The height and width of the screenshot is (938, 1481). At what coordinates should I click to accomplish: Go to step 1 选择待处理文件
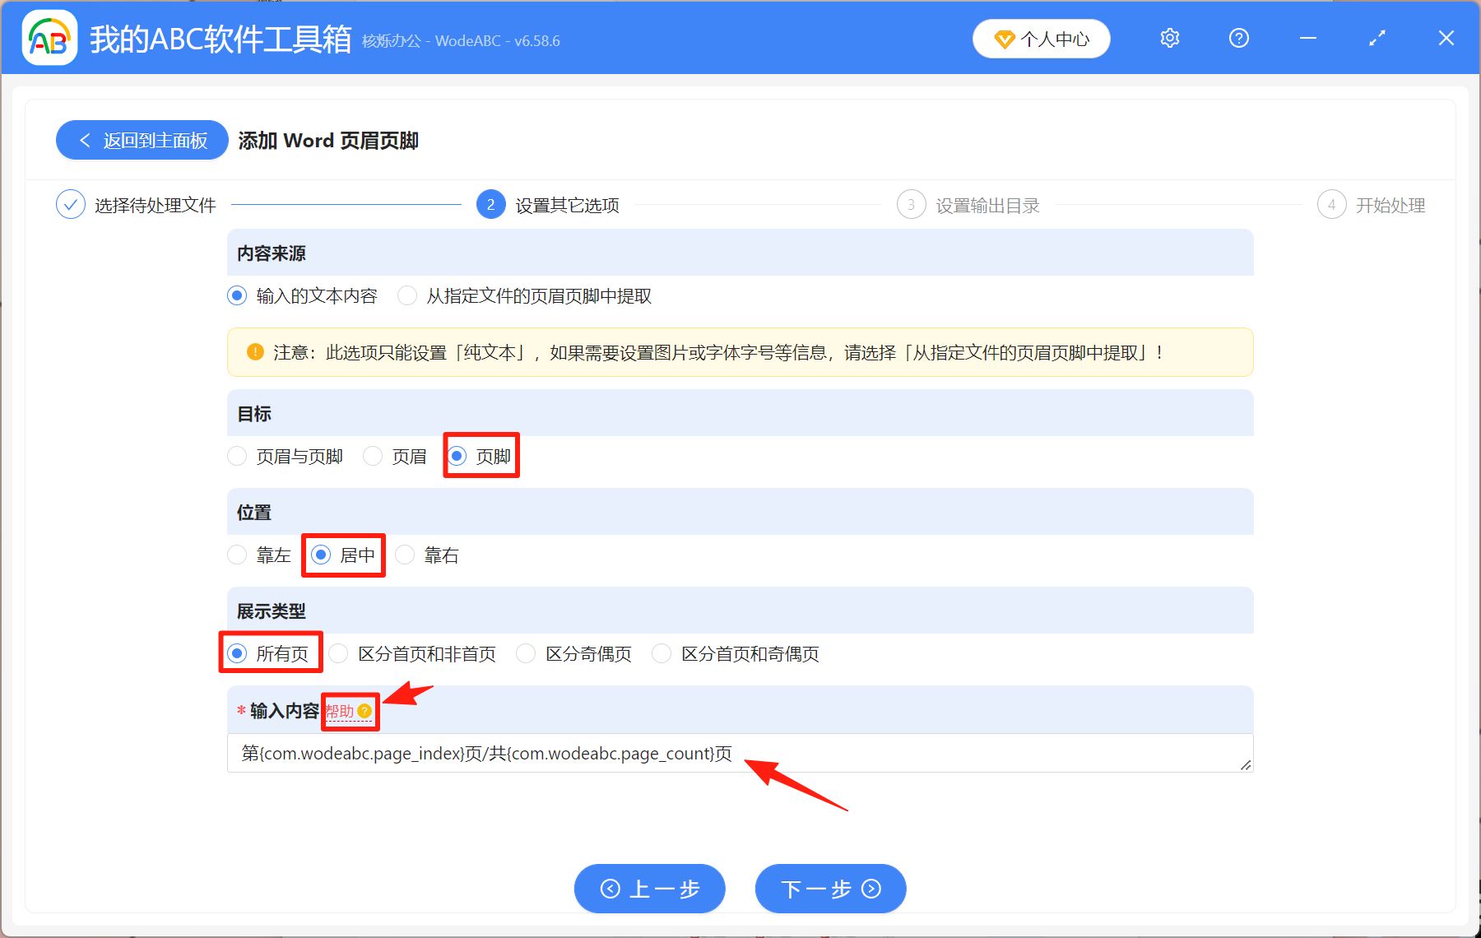[x=71, y=204]
